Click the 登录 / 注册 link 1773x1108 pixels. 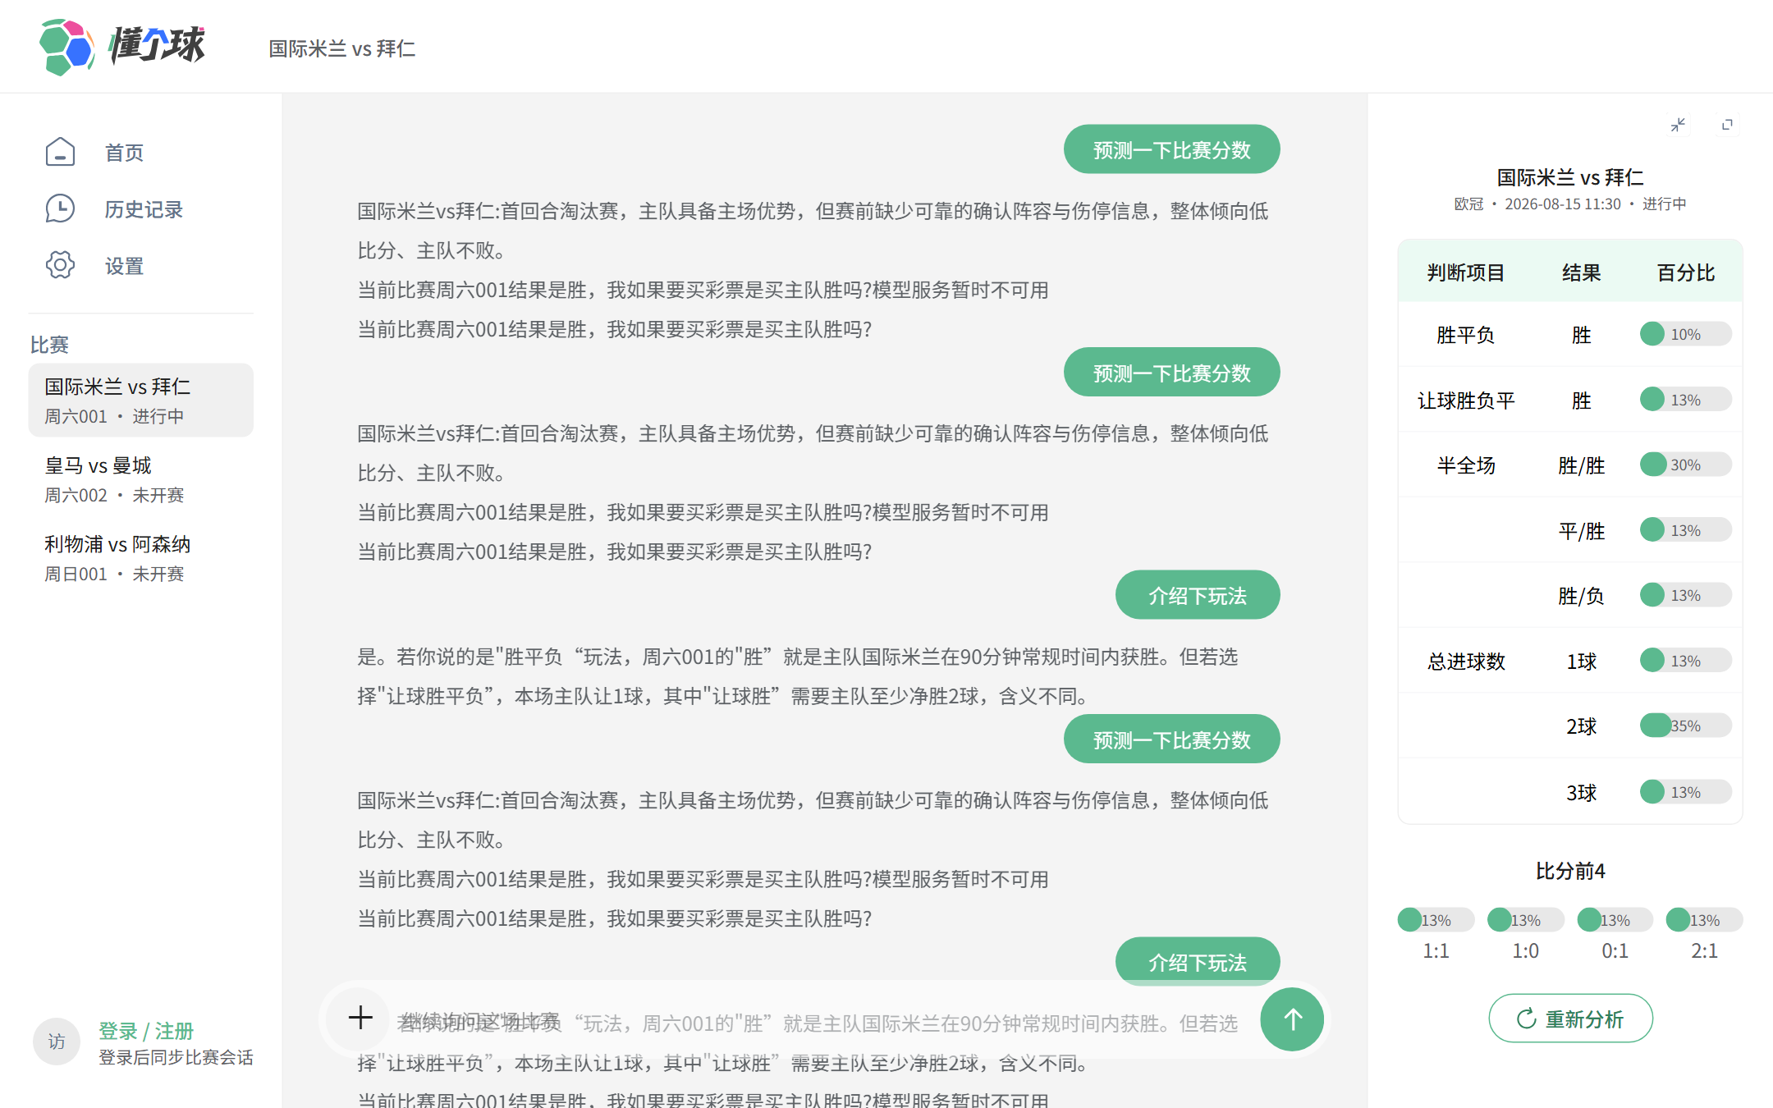146,1030
